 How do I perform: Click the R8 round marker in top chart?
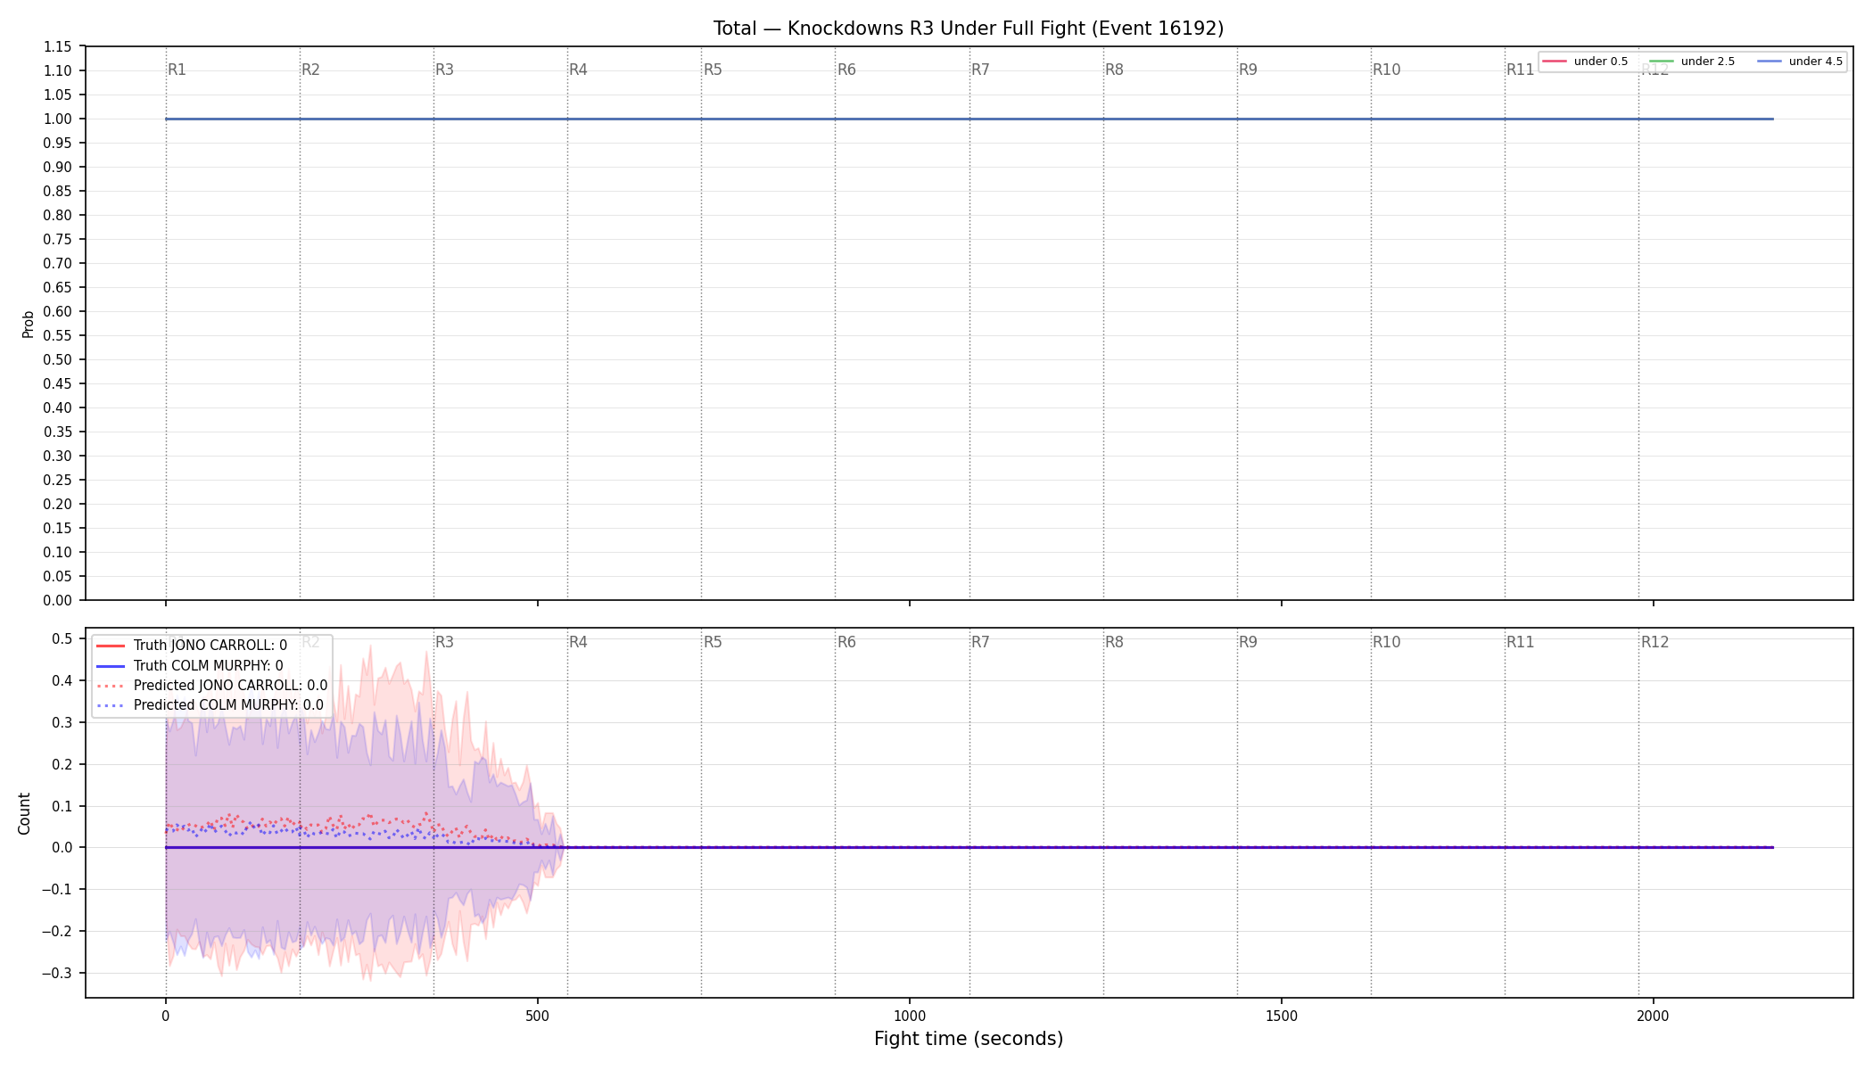1114,70
